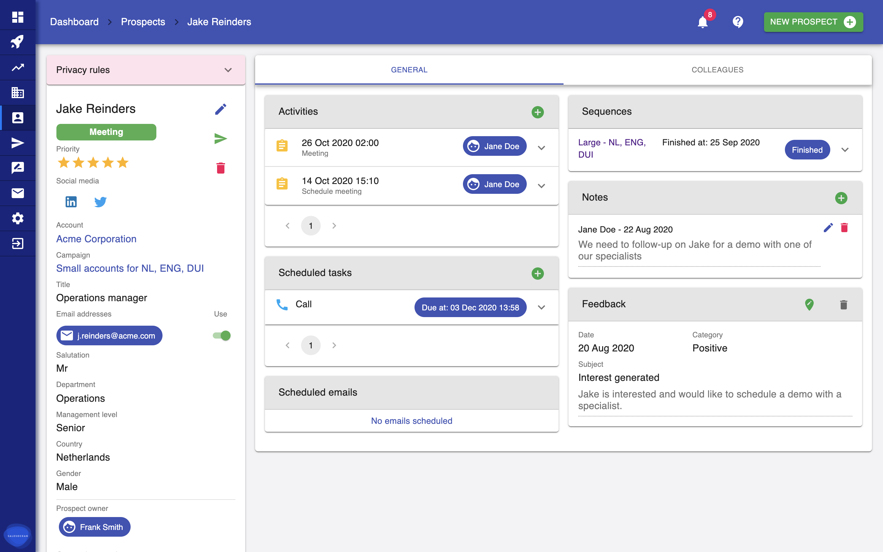Switch to the COLLEAGUES tab
The width and height of the screenshot is (883, 552).
[x=717, y=69]
